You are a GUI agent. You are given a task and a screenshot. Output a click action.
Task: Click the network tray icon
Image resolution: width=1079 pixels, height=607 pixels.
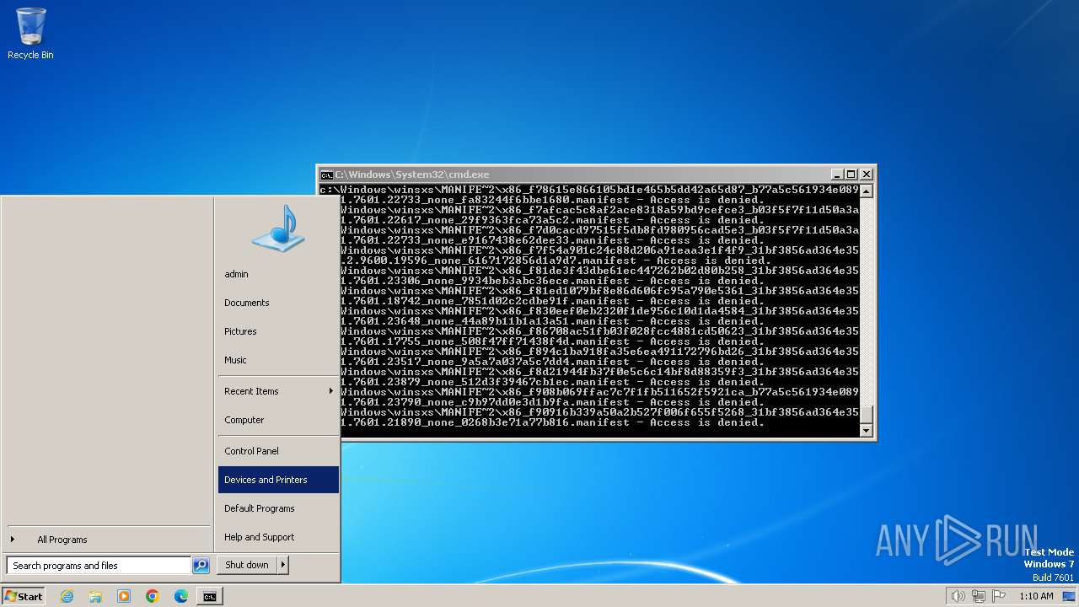(978, 596)
